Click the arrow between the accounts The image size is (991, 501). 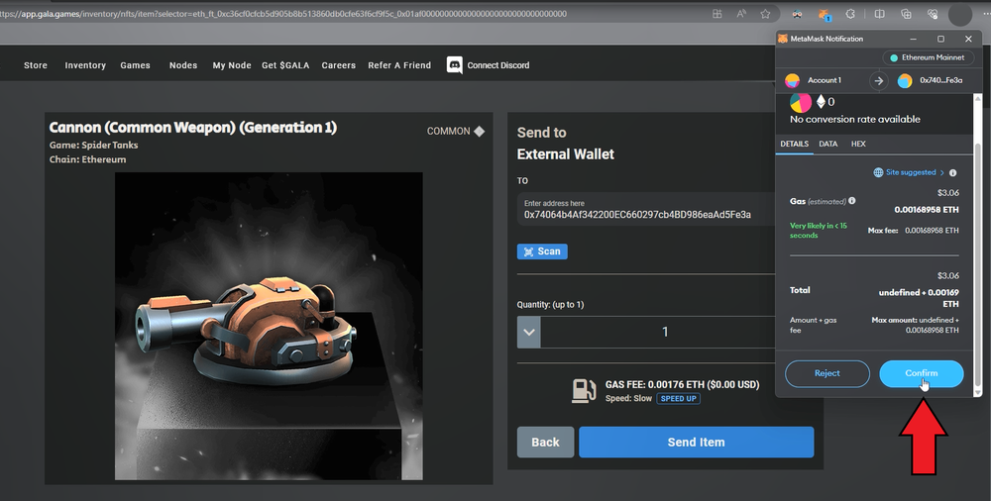(x=878, y=81)
